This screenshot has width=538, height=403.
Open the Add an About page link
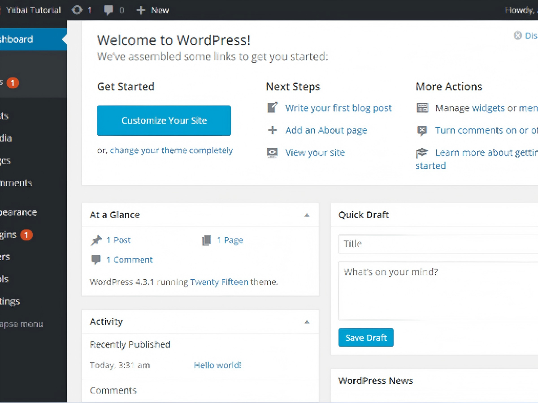(x=326, y=130)
